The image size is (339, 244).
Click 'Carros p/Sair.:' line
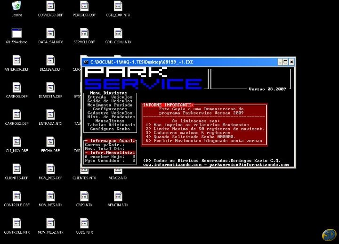(x=105, y=145)
